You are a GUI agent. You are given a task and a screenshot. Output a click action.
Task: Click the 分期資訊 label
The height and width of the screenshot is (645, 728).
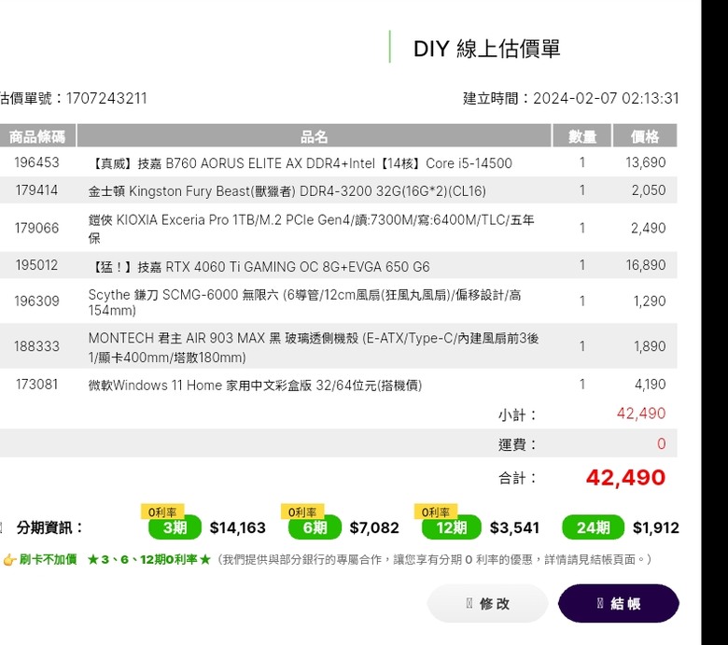(49, 527)
